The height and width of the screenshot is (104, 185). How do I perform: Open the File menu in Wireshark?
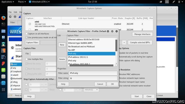click(10, 12)
